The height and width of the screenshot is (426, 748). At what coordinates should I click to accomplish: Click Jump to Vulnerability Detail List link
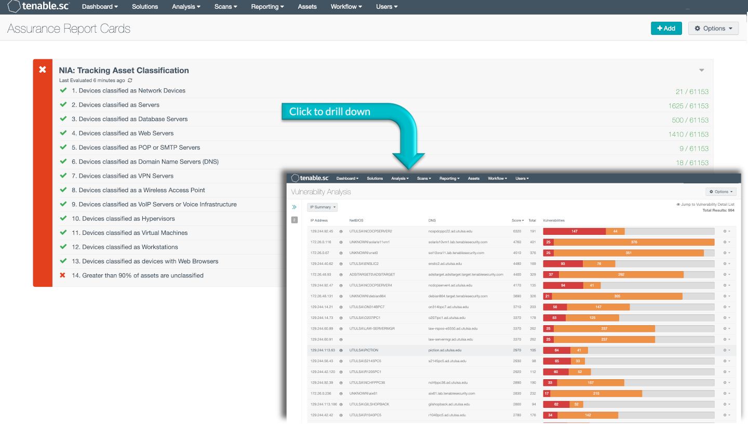705,205
